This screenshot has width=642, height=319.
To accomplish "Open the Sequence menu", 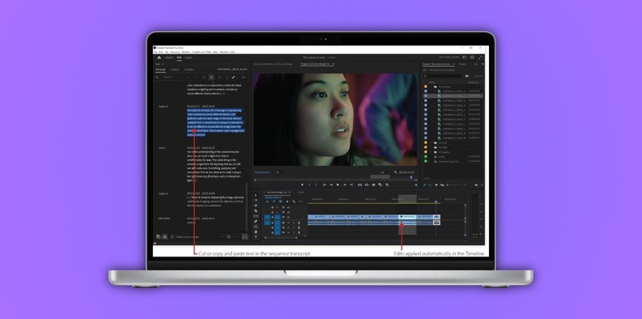I will [x=175, y=52].
